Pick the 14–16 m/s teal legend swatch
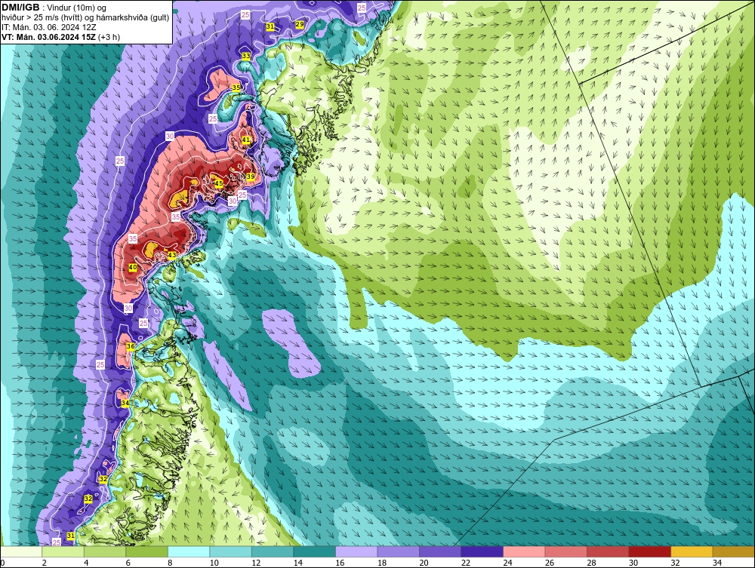755x568 pixels. 314,551
